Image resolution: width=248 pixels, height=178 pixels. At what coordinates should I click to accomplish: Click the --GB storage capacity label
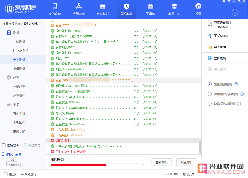(11, 160)
